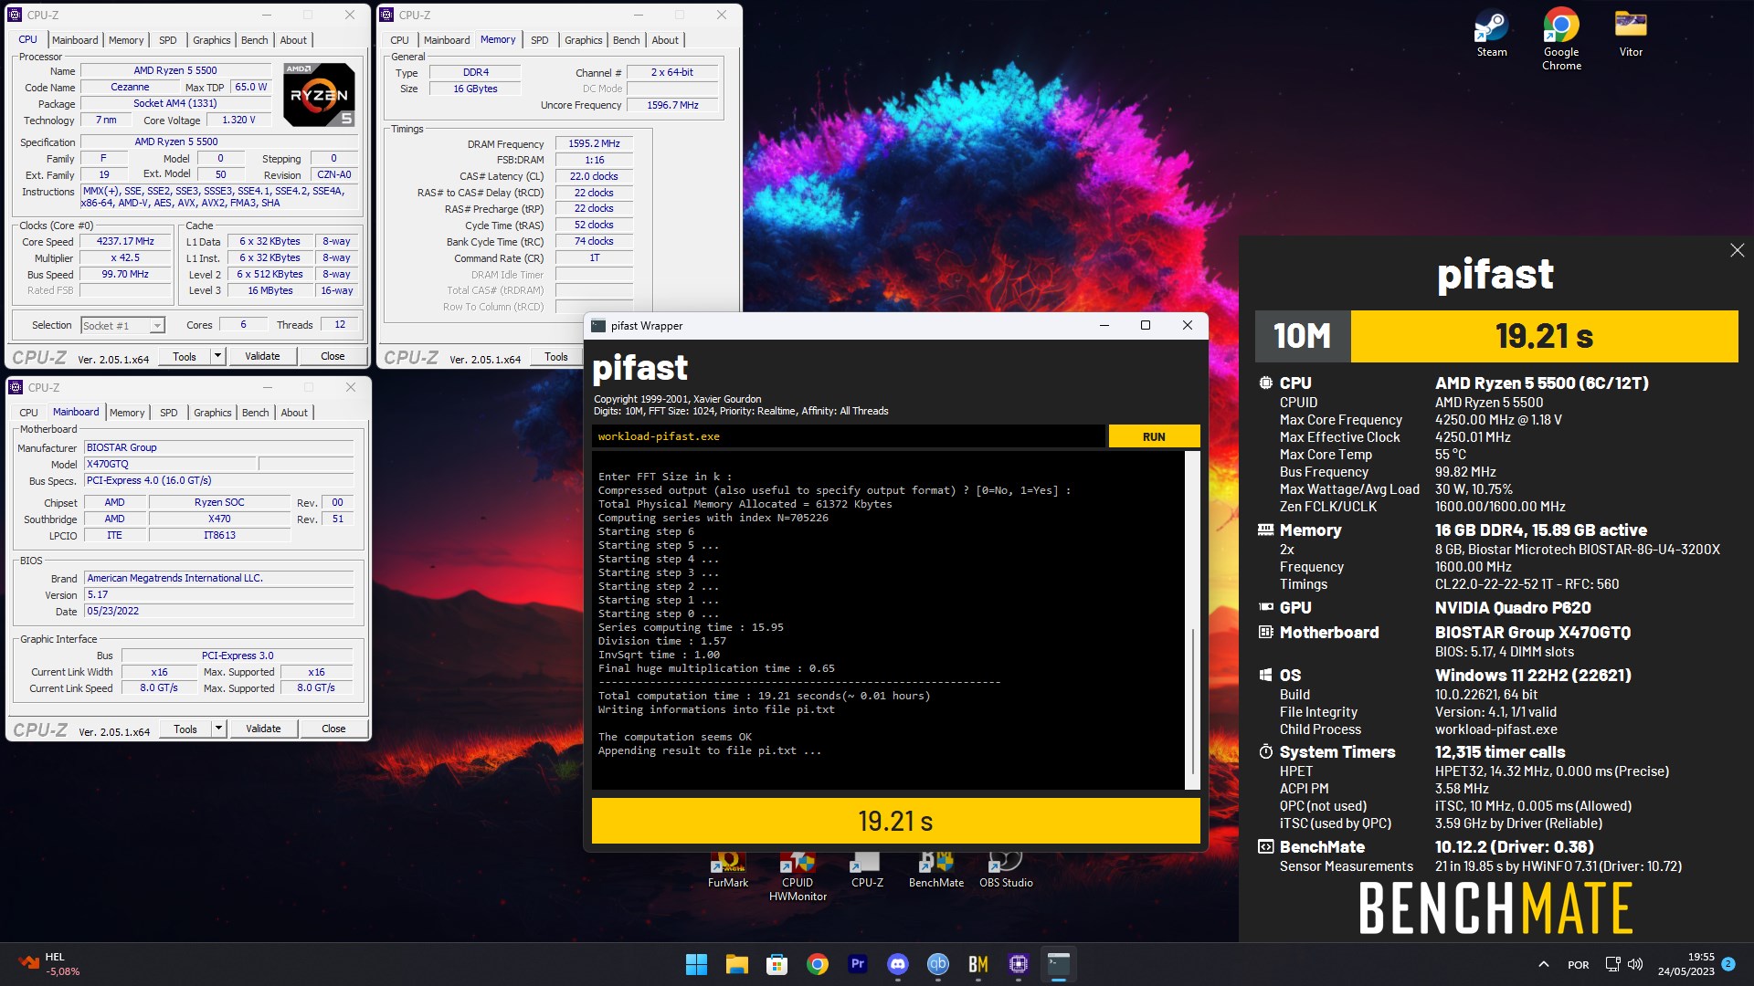
Task: Click Tools button in CPU-Z CPU window
Action: point(185,356)
